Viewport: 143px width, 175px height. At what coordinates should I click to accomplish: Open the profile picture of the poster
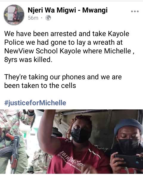(x=14, y=15)
